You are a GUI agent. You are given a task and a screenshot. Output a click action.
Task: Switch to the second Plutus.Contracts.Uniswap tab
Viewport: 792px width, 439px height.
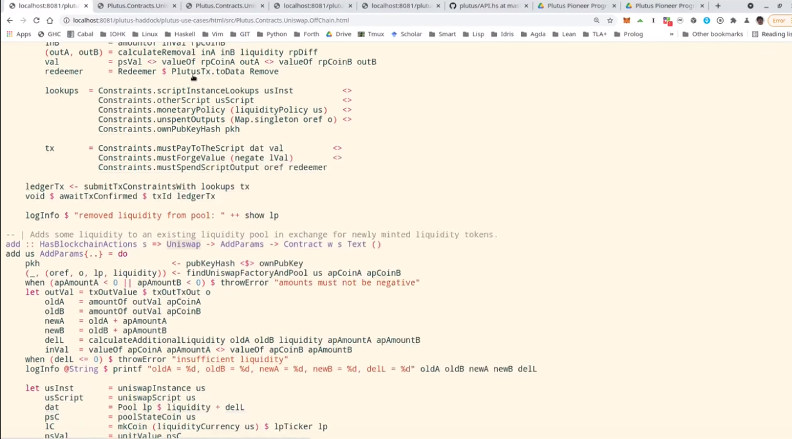(223, 6)
